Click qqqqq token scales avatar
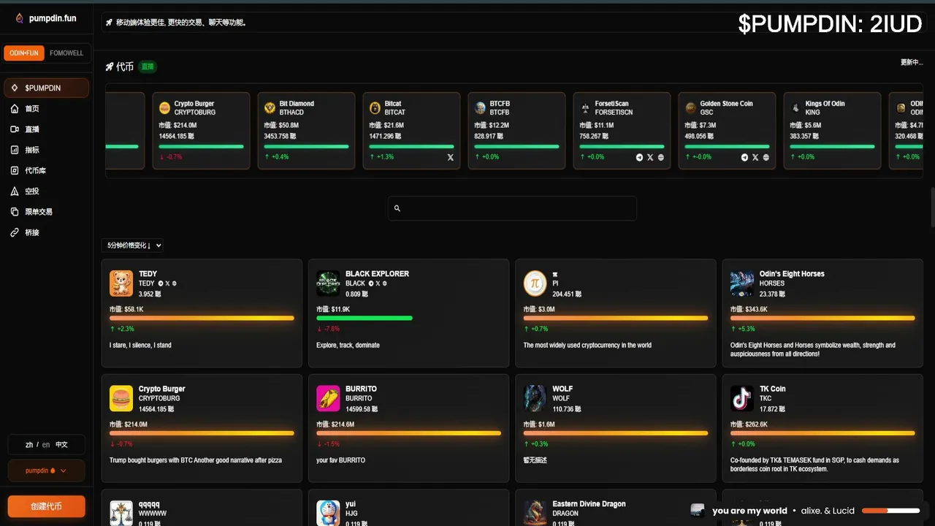935x526 pixels. [121, 513]
